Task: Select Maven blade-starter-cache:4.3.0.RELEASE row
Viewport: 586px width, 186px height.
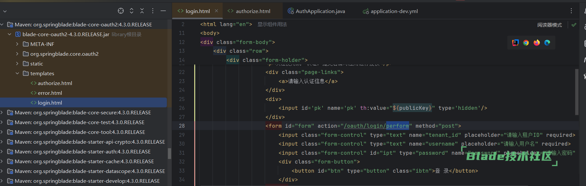Action: tap(84, 161)
